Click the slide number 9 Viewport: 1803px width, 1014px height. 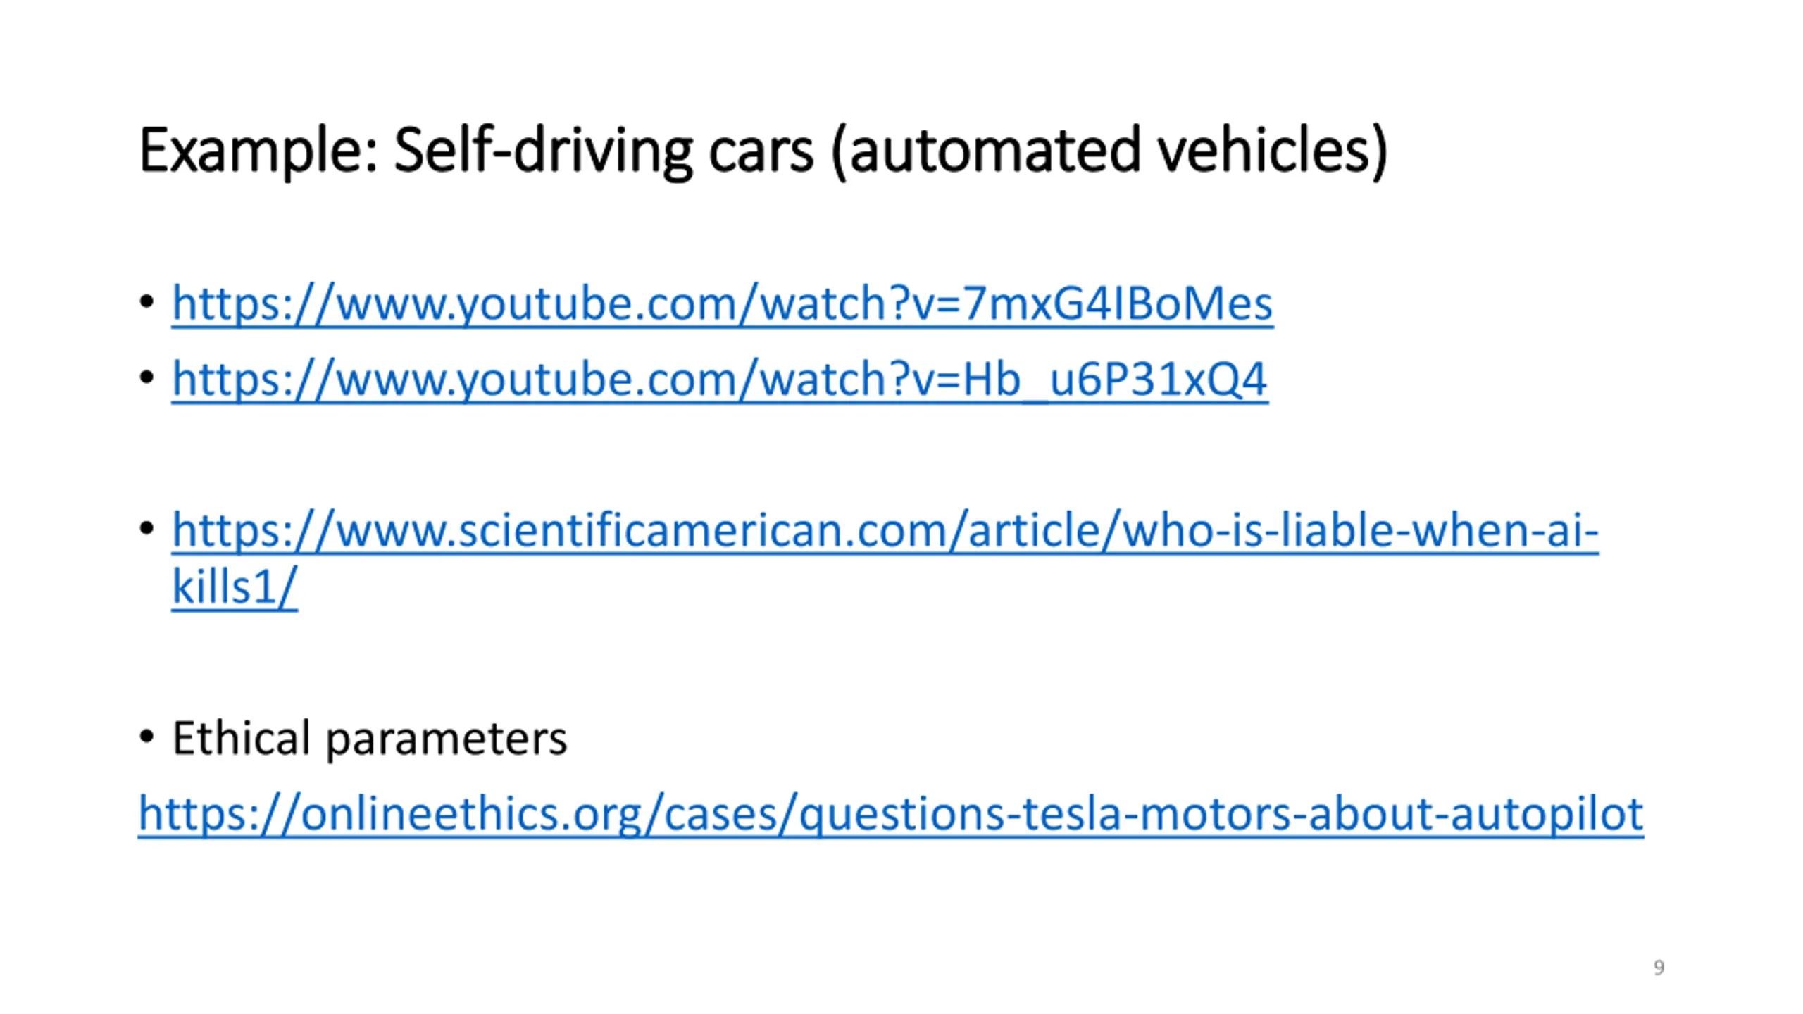coord(1659,968)
